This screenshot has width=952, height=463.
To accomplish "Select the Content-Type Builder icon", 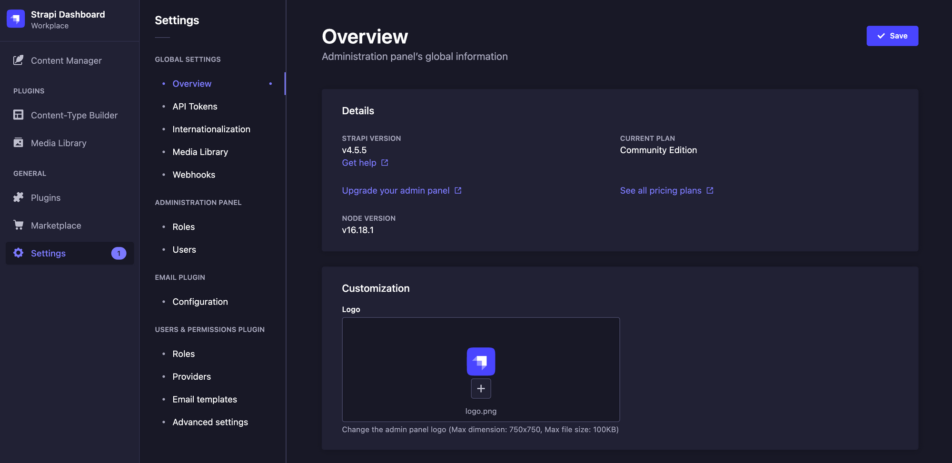I will tap(18, 115).
